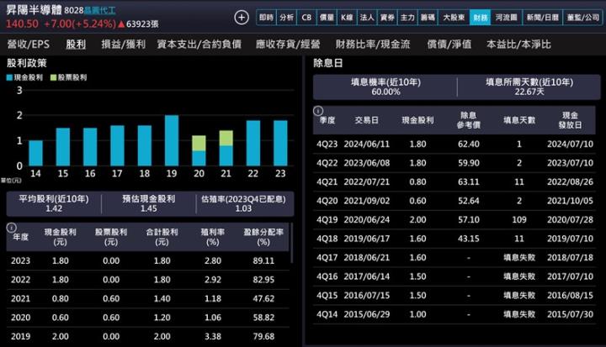This screenshot has width=606, height=347.
Task: Click the 昇陽半導體 stock name
Action: (34, 10)
